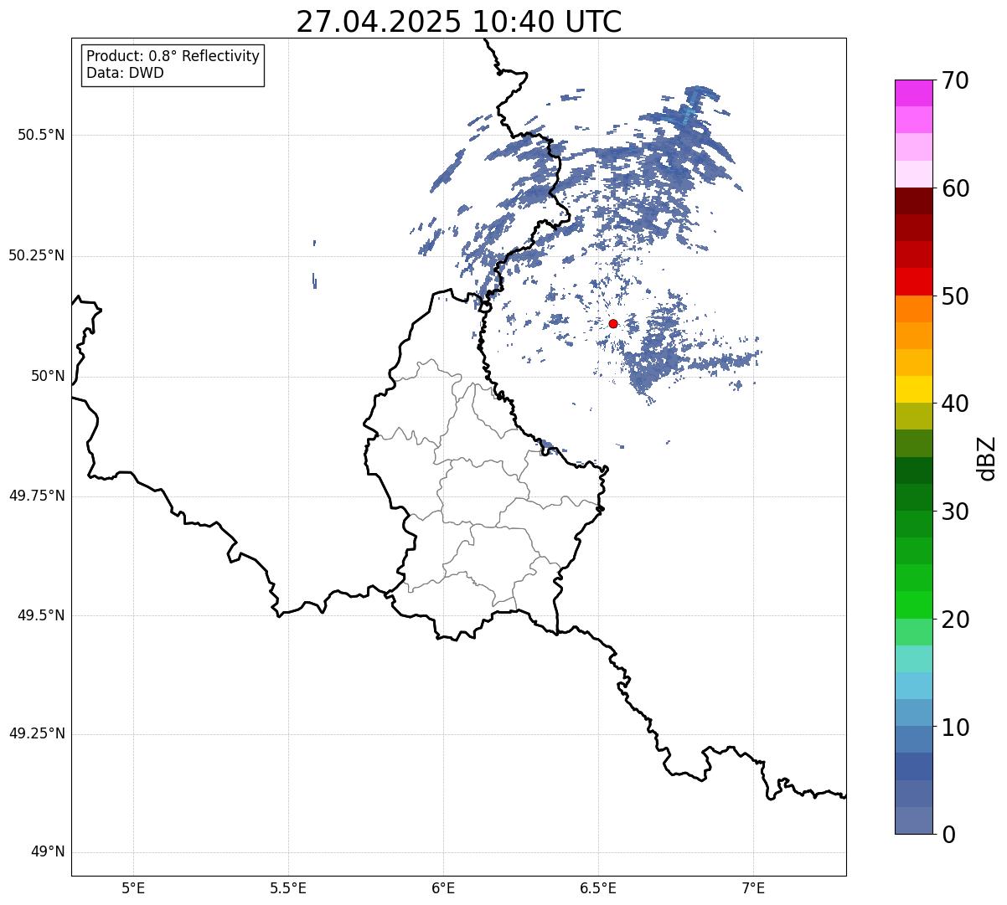Click the bright red swatch just above 50 dBZ
The height and width of the screenshot is (905, 1007).
click(913, 282)
